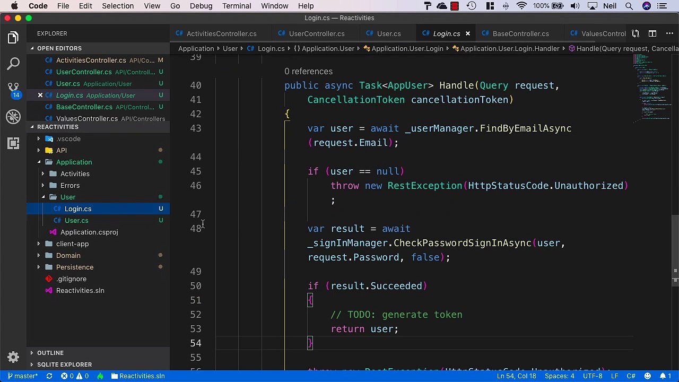Open the Time Machine menu bar icon

[471, 6]
